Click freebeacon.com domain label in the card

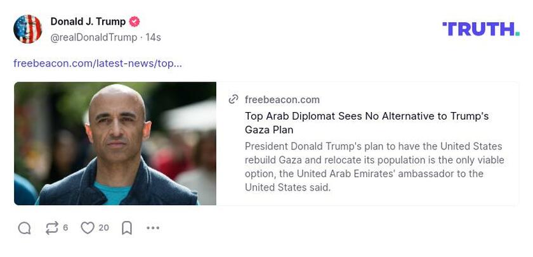pos(282,99)
